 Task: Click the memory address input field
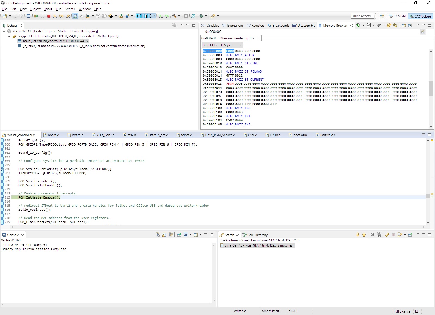(311, 32)
